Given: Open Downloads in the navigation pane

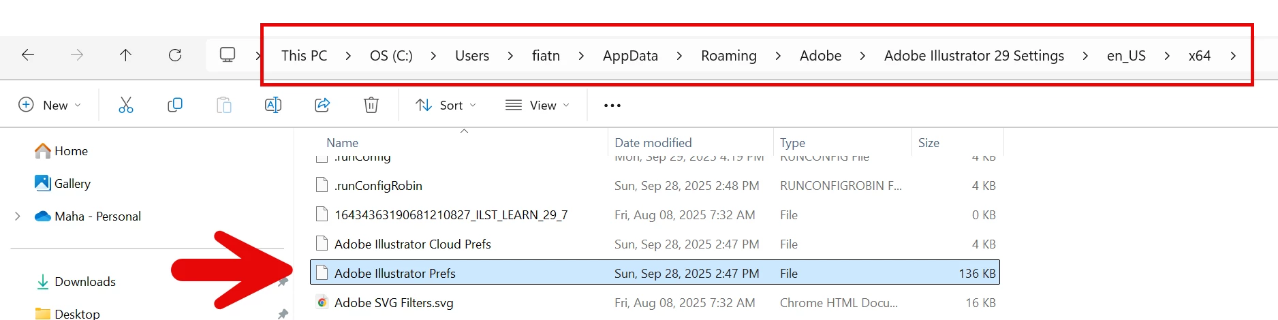Looking at the screenshot, I should pyautogui.click(x=76, y=282).
